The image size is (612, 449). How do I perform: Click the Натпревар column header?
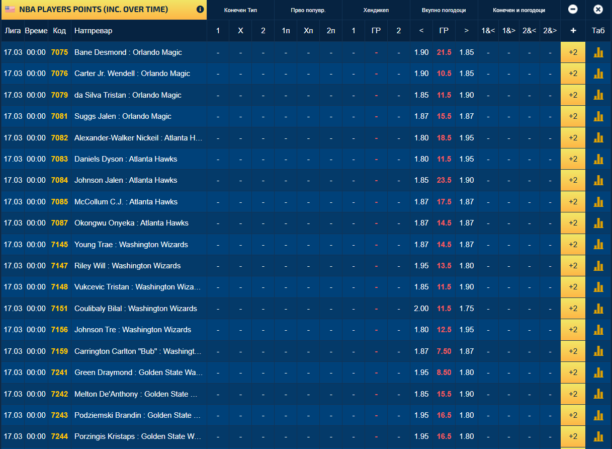94,31
